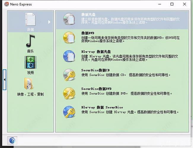This screenshot has height=148, width=193.
Task: Maximize the Nero Express window
Action: coord(172,4)
